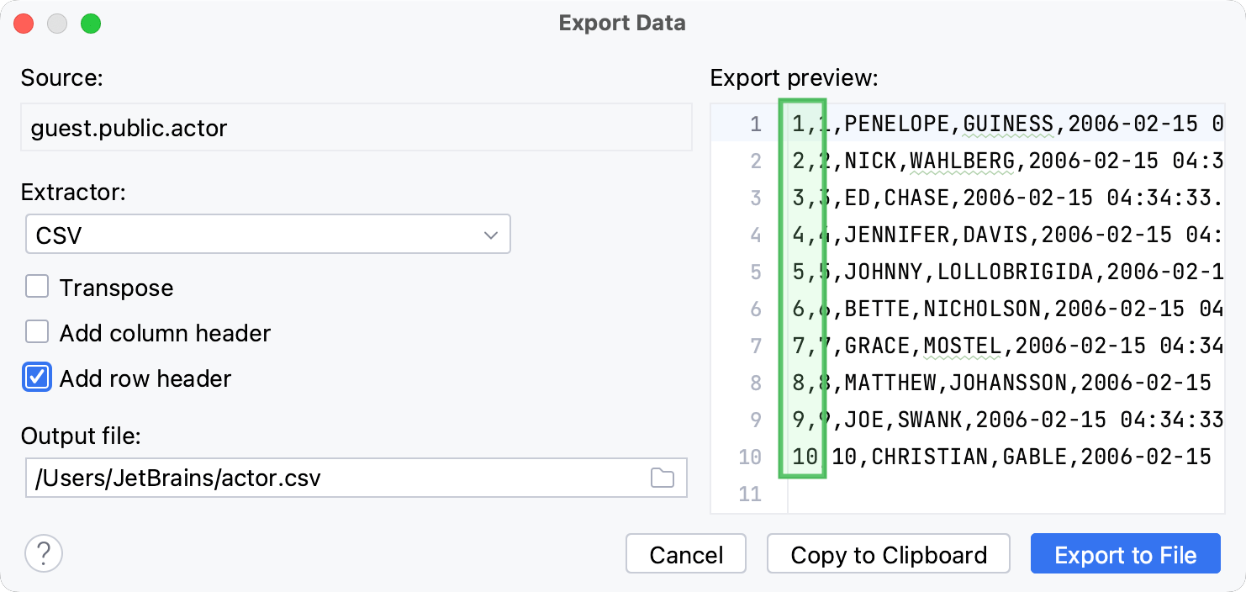This screenshot has height=592, width=1246.
Task: Click the help question mark icon
Action: click(x=44, y=553)
